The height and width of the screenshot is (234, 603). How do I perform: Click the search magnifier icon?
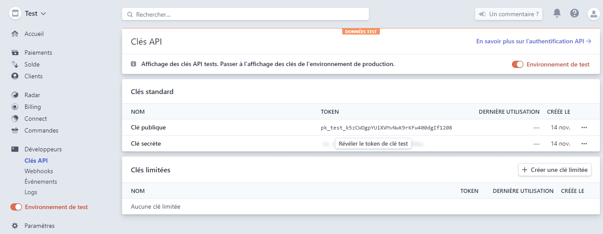[130, 14]
